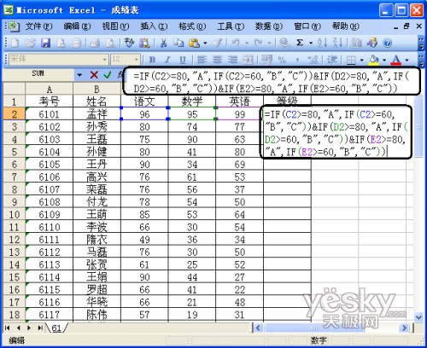Expand the AutoSum functions arrow

pos(311,43)
